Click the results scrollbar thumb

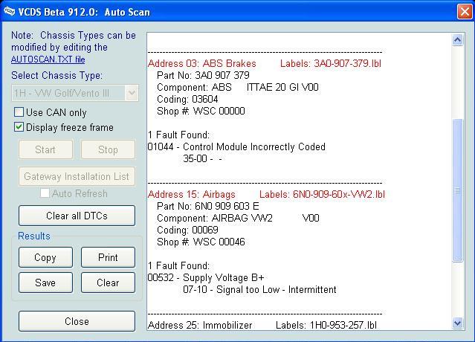(457, 190)
